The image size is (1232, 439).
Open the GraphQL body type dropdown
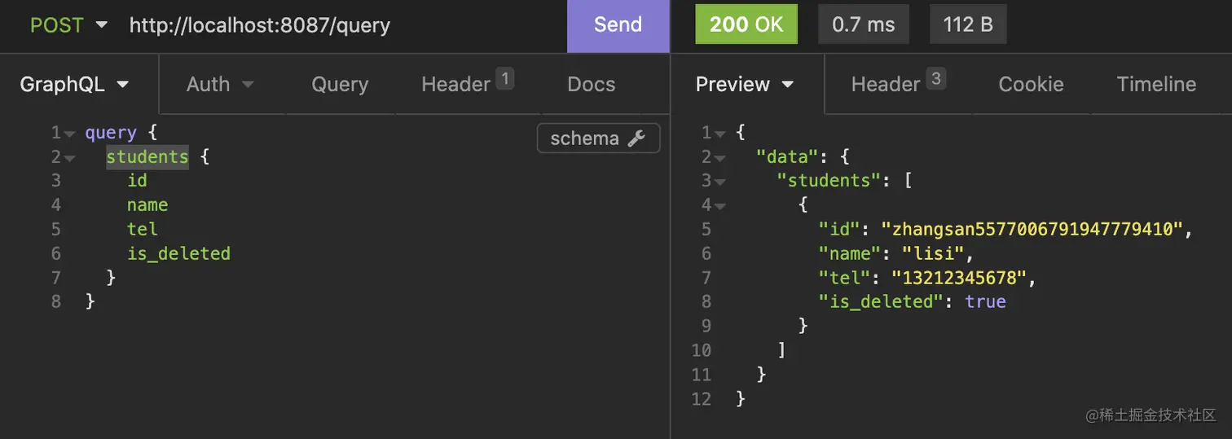[x=75, y=85]
